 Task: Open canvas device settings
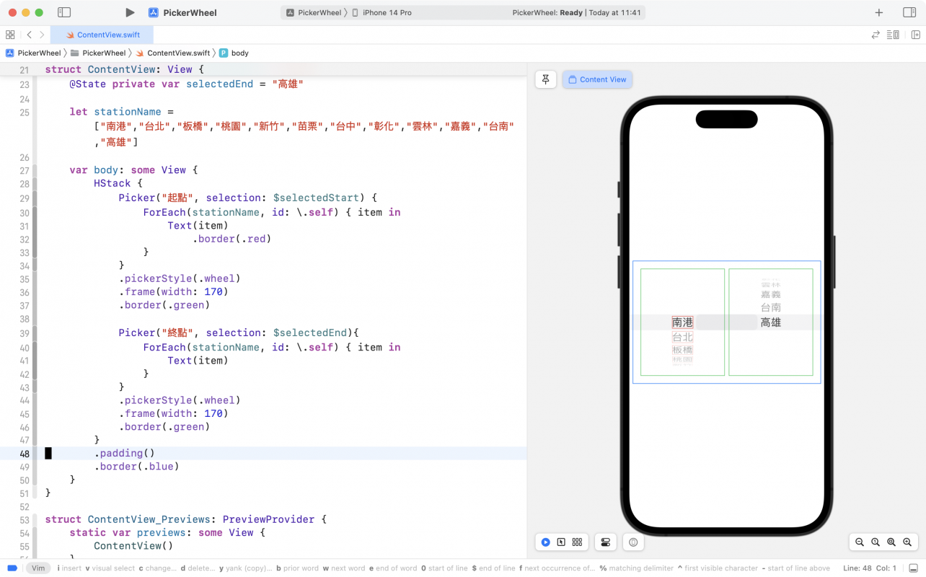point(606,542)
